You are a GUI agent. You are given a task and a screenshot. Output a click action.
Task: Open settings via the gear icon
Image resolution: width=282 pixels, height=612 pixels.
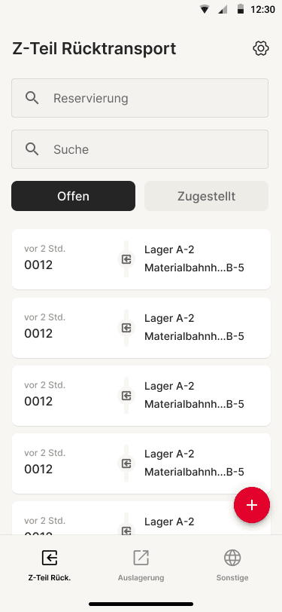pyautogui.click(x=261, y=49)
